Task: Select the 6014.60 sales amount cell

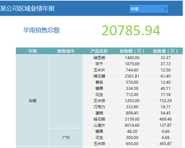Action: (132, 125)
